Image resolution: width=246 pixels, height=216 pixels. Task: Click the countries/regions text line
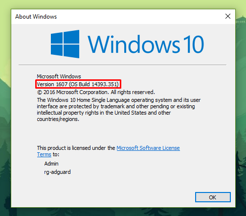[x=58, y=119]
